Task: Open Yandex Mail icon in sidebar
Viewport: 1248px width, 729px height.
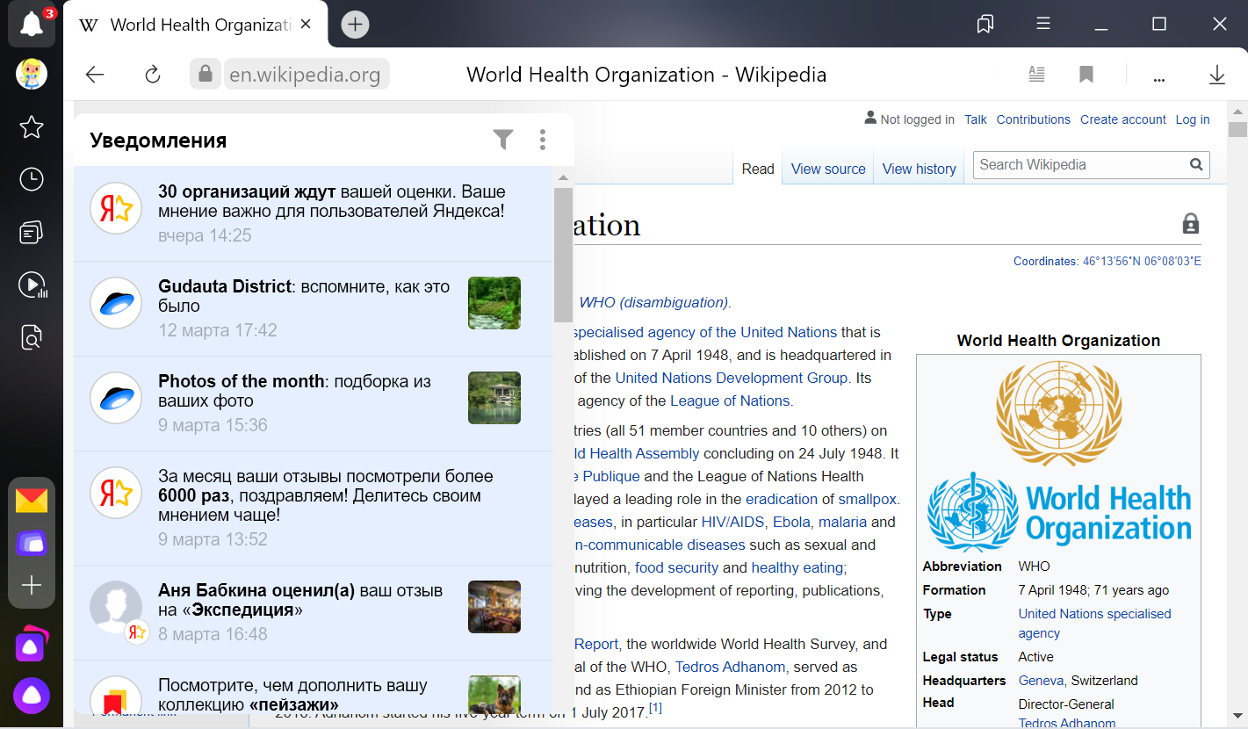Action: click(x=32, y=502)
